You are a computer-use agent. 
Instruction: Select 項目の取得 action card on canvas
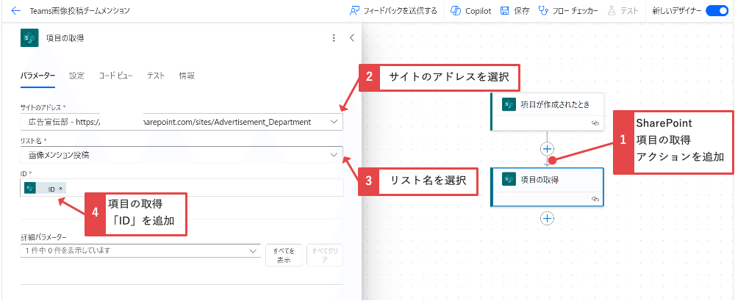547,187
